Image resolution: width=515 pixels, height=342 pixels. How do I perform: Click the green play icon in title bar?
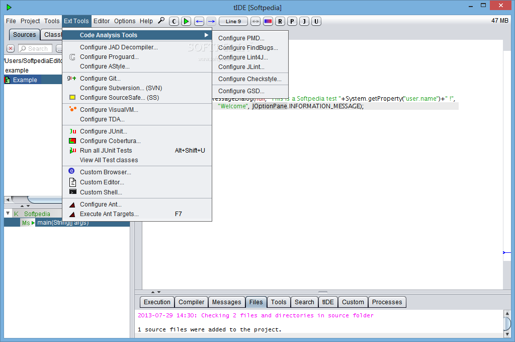[x=9, y=7]
